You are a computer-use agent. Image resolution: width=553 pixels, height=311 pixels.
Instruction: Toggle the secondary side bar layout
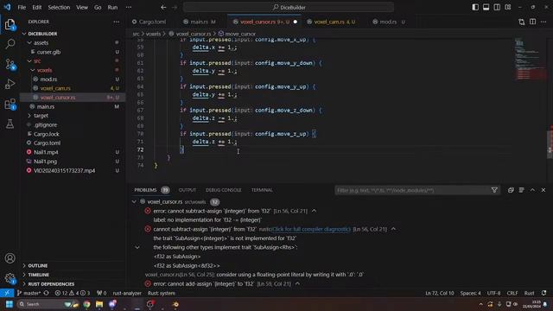tap(497, 7)
